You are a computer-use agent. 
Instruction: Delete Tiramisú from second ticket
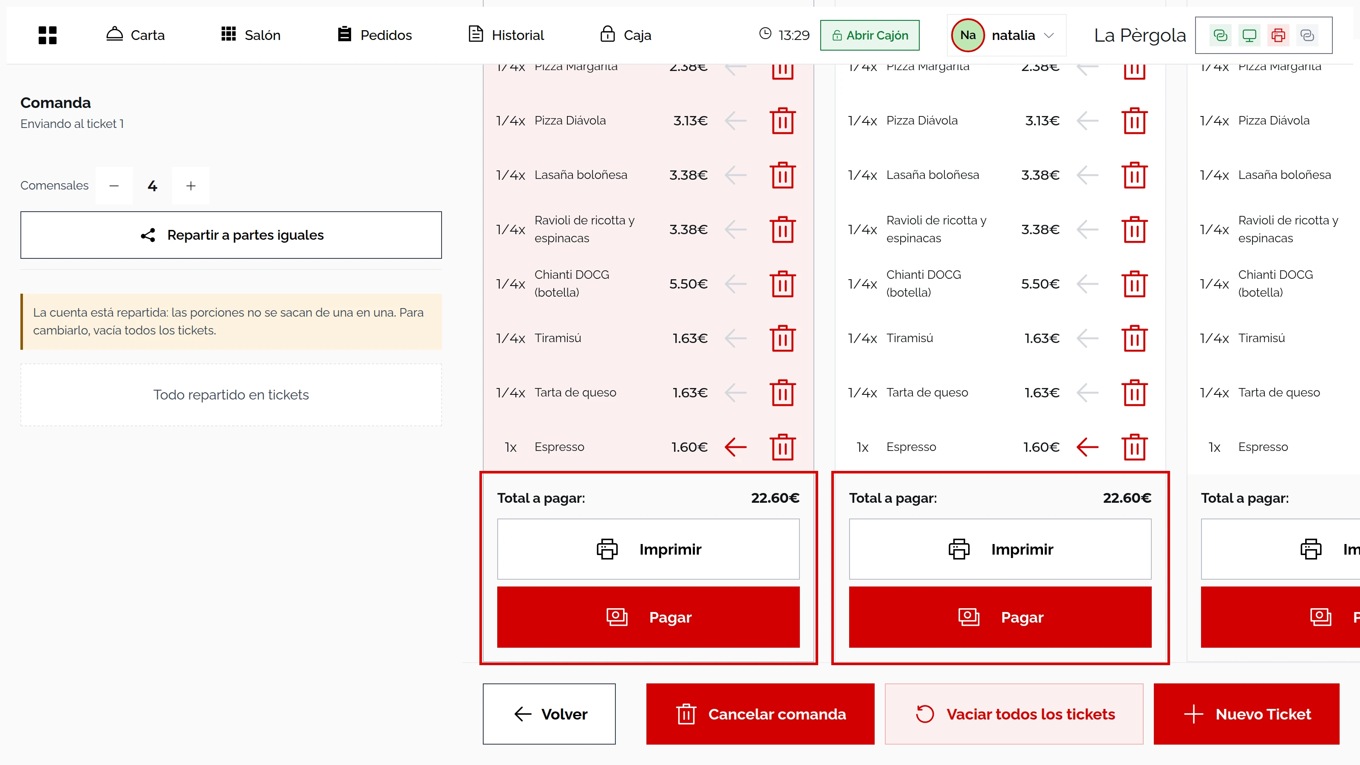pyautogui.click(x=1134, y=338)
